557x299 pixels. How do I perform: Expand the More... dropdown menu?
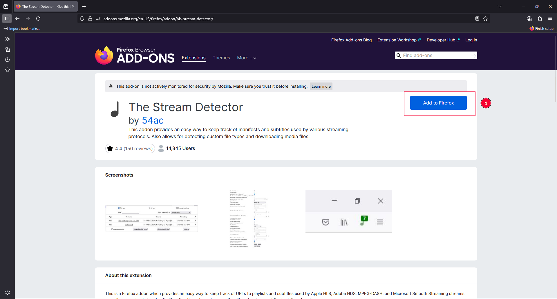click(x=247, y=58)
